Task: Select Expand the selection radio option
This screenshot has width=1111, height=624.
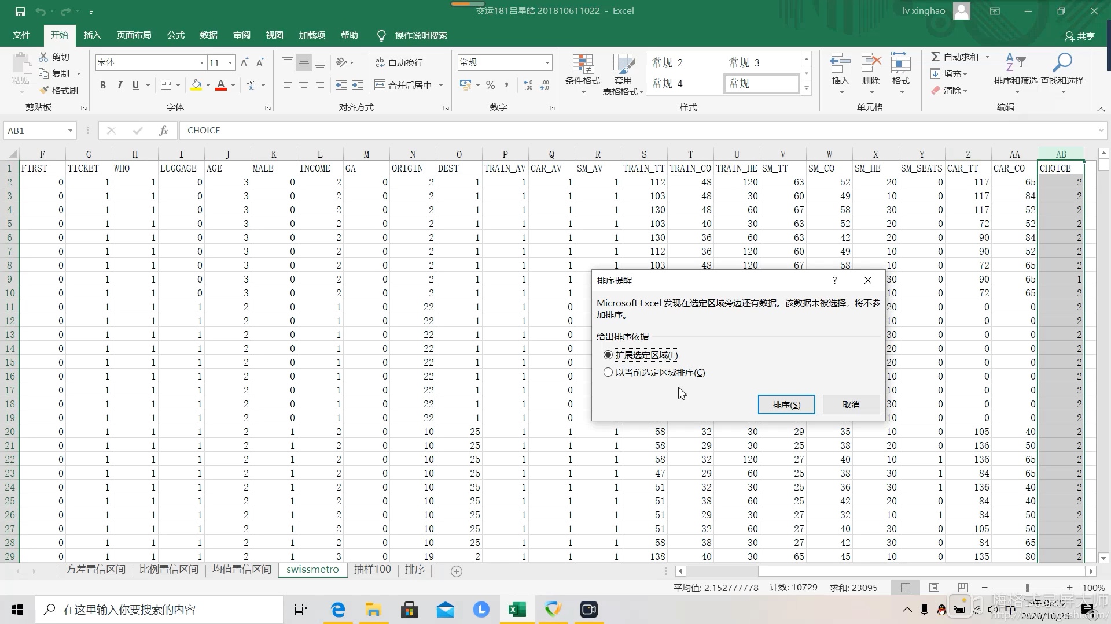Action: (x=608, y=355)
